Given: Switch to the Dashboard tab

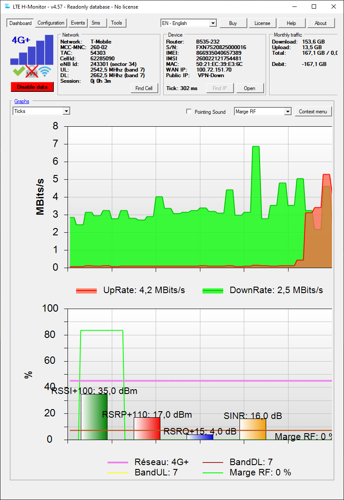Looking at the screenshot, I should click(x=20, y=23).
